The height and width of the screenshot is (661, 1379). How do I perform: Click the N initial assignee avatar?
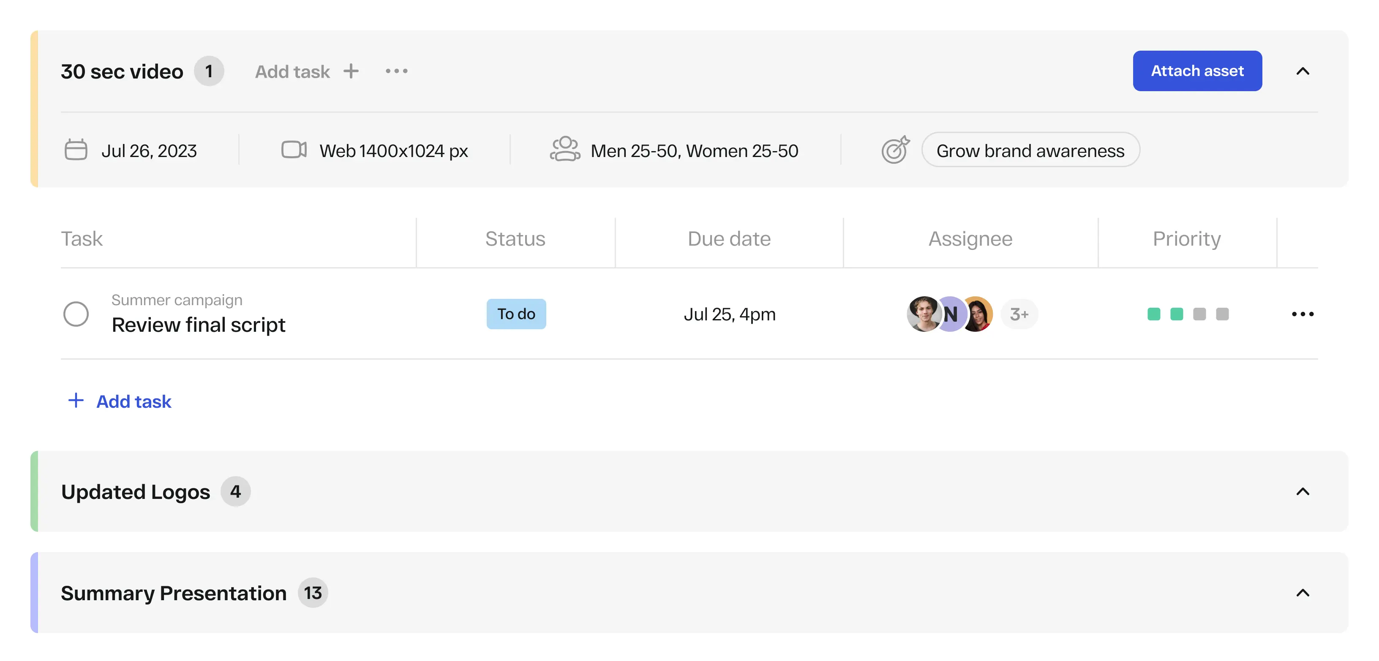951,314
